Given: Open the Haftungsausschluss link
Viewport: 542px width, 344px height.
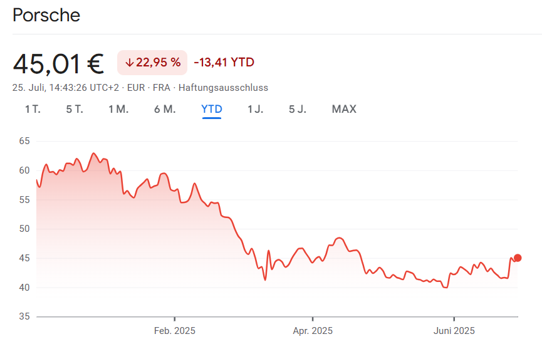Looking at the screenshot, I should (x=223, y=88).
